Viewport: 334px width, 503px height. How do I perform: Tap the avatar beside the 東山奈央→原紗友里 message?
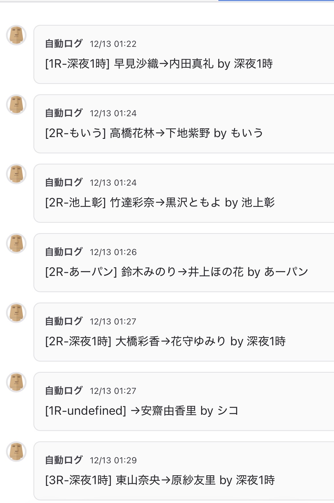pyautogui.click(x=16, y=452)
